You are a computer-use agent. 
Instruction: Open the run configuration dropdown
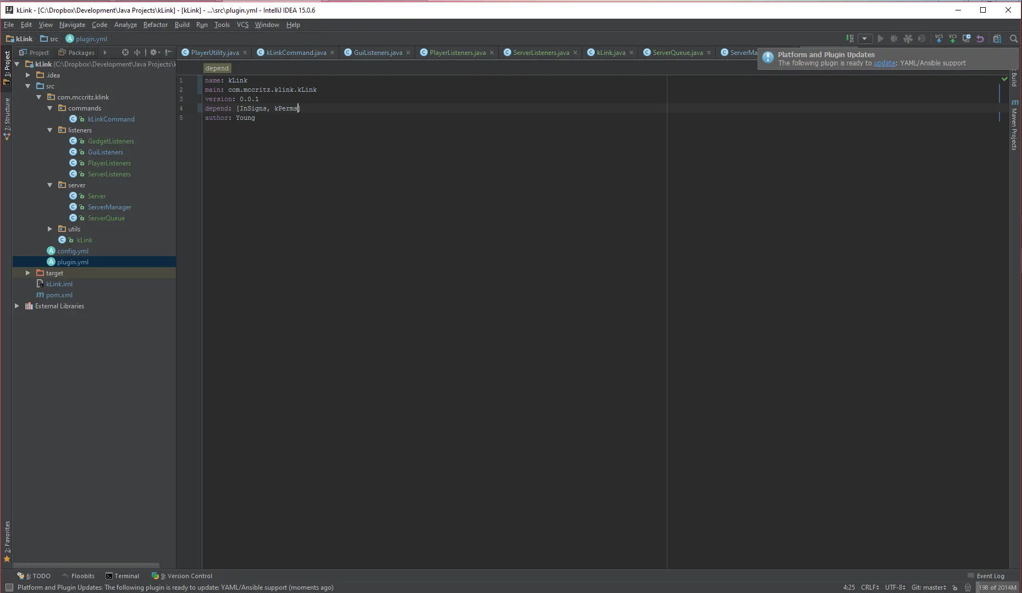coord(865,38)
